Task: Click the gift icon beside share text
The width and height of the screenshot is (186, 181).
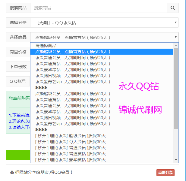Action: pos(12,173)
